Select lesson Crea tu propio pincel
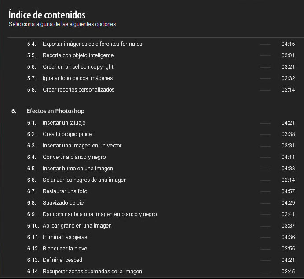The height and width of the screenshot is (279, 304). (67, 134)
